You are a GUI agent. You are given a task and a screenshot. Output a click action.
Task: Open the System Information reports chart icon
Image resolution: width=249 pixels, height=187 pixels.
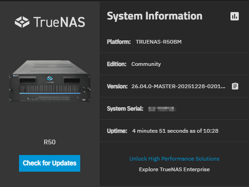tap(235, 16)
